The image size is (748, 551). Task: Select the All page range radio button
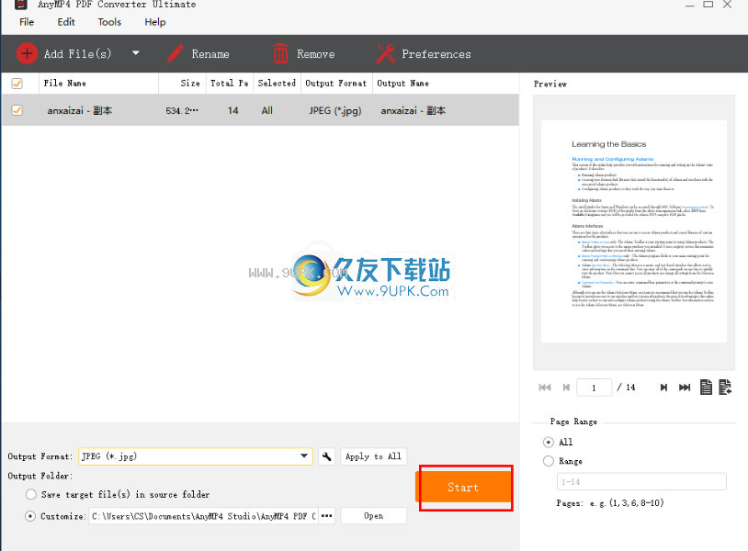(x=549, y=443)
